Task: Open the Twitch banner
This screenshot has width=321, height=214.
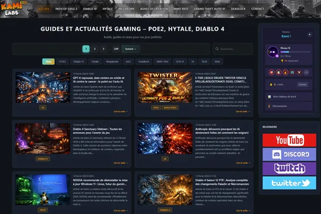Action: [x=289, y=169]
